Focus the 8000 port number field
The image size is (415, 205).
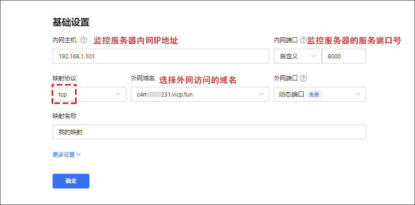point(344,56)
